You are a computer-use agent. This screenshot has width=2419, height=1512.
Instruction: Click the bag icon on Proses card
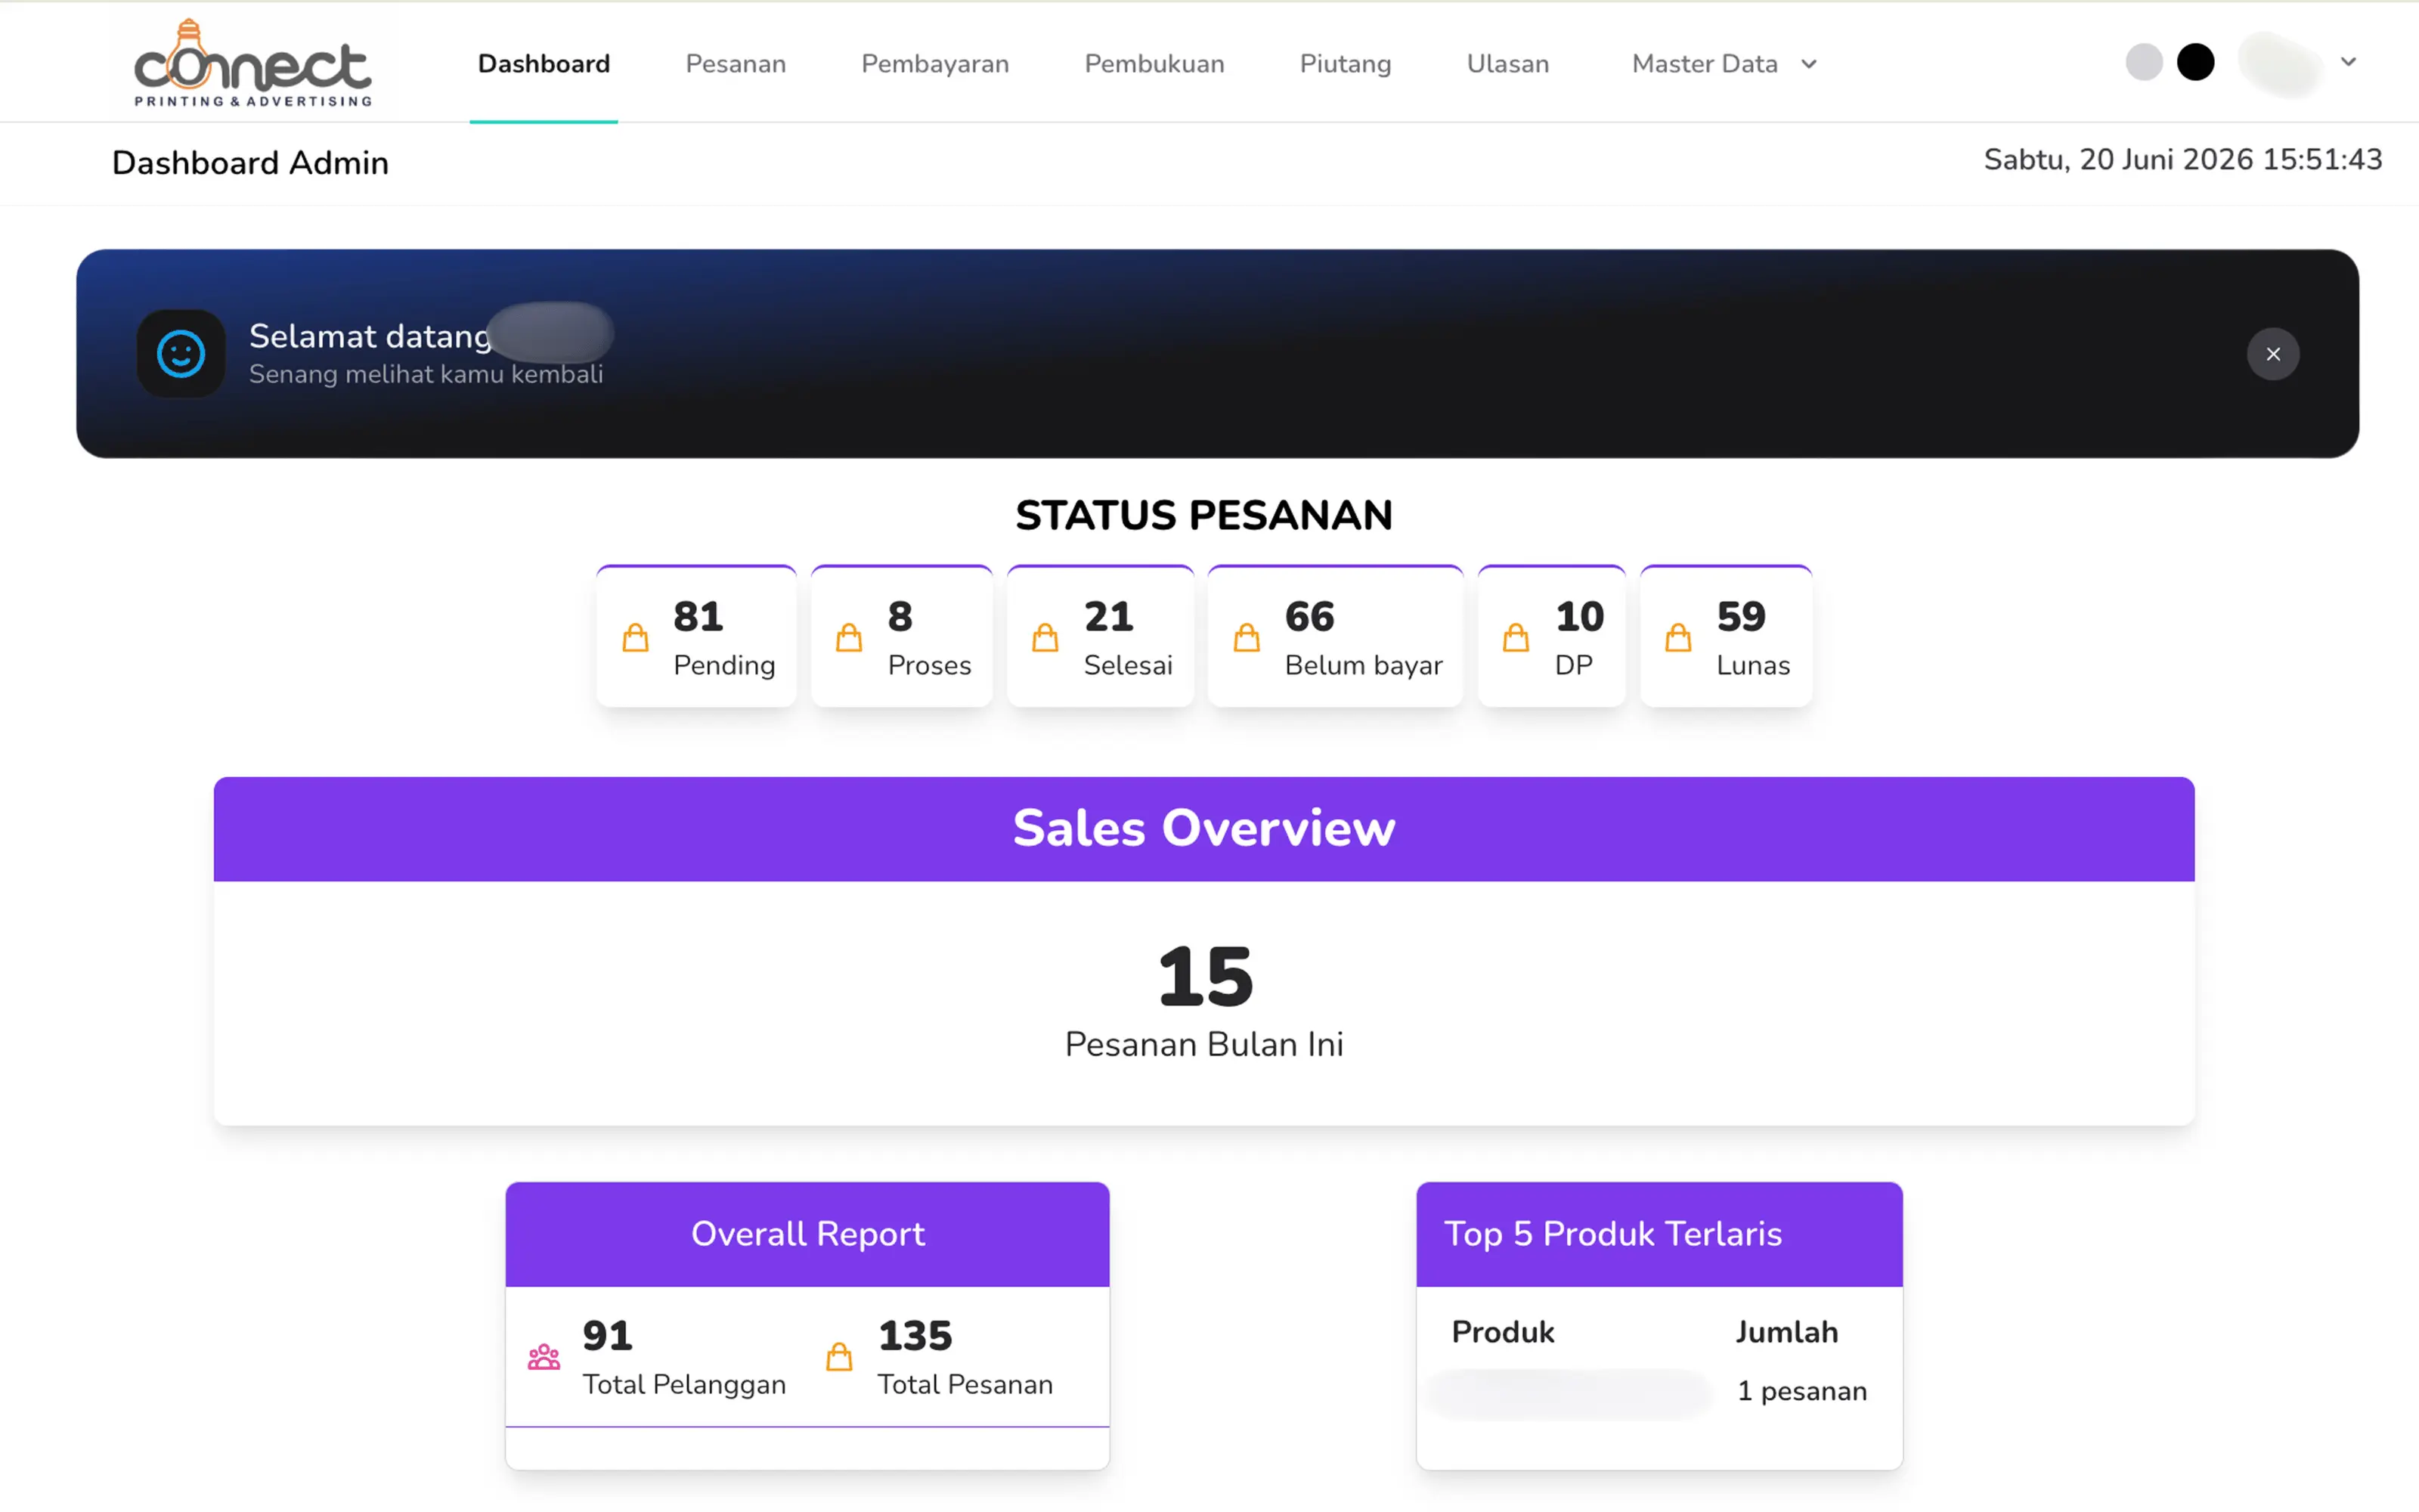pyautogui.click(x=849, y=637)
